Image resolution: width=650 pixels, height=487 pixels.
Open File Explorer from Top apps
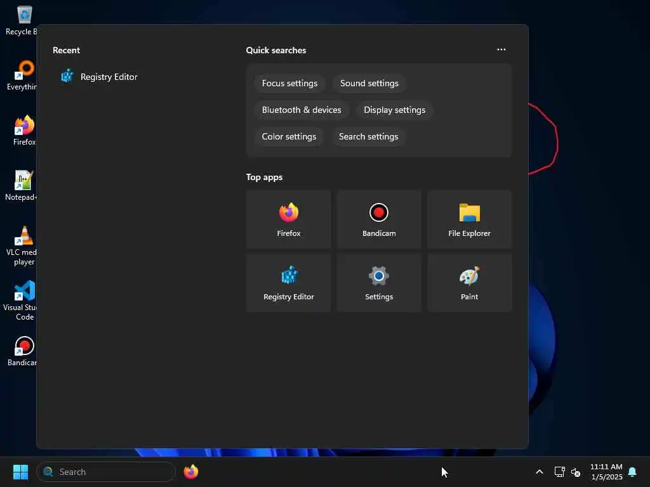pos(469,219)
